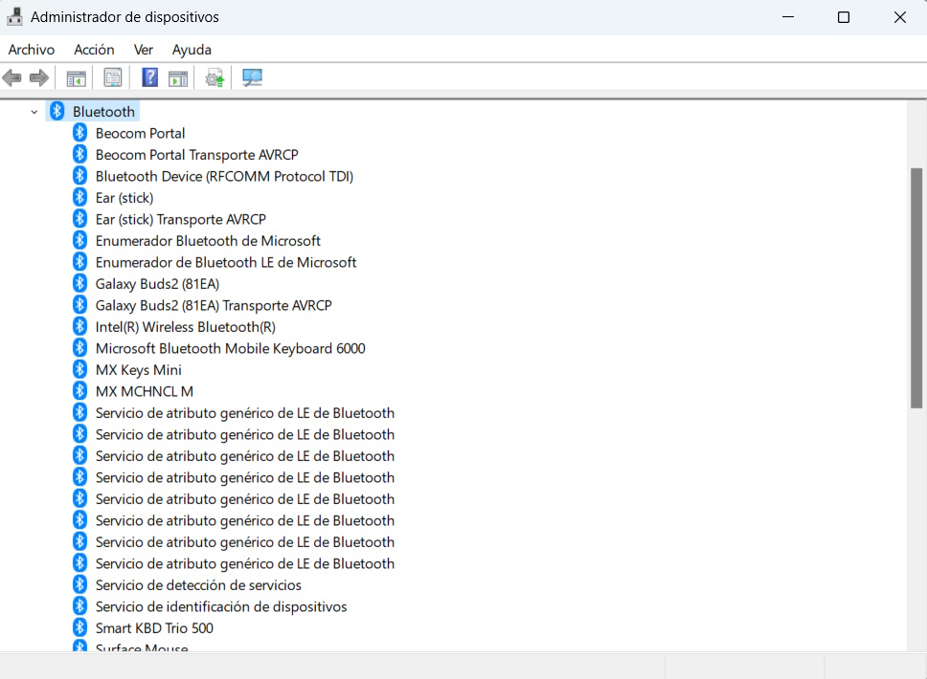Select the Galaxy Buds2 (81EA) device
This screenshot has height=679, width=927.
click(157, 284)
